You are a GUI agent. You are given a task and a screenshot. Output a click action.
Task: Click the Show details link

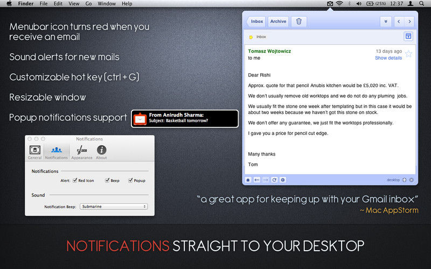[388, 58]
